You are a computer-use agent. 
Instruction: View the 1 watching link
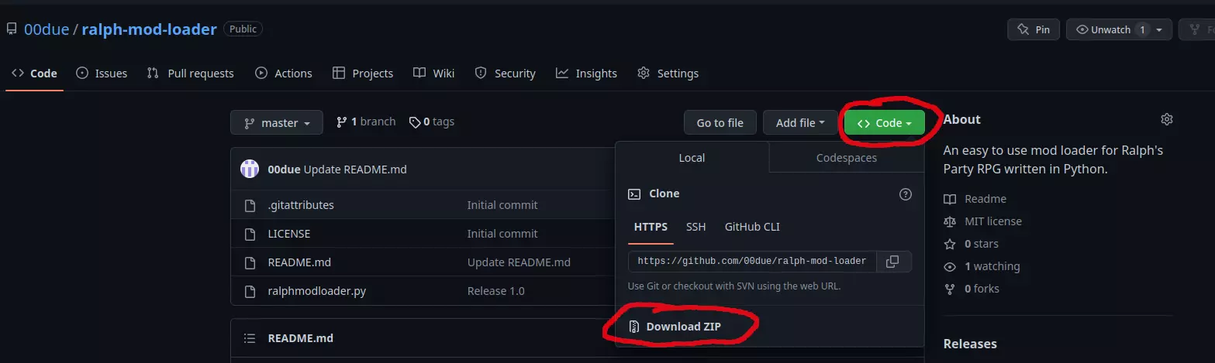982,266
